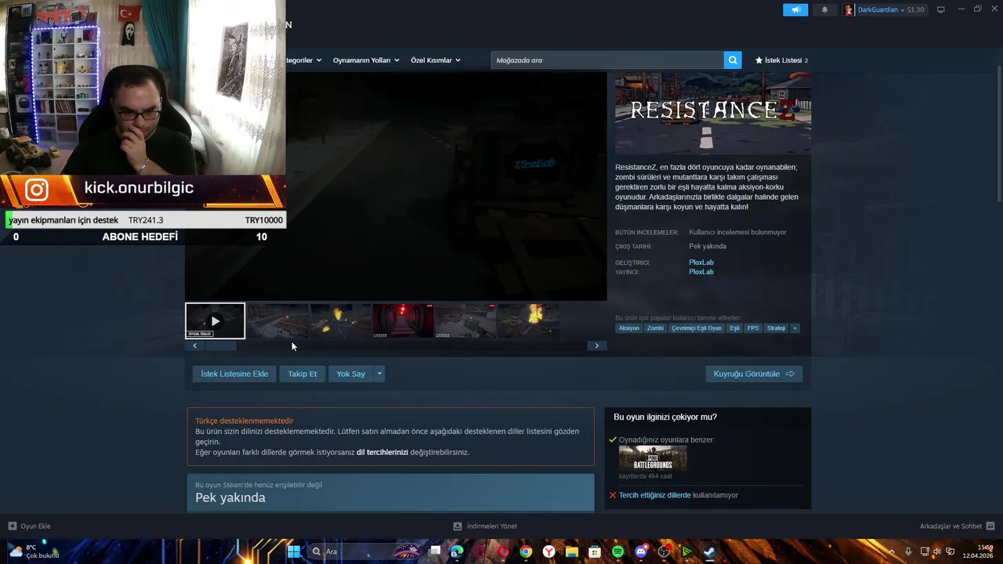Screen dimensions: 1003x564
Task: Select the second media strip screenshot thumbnail
Action: [277, 321]
